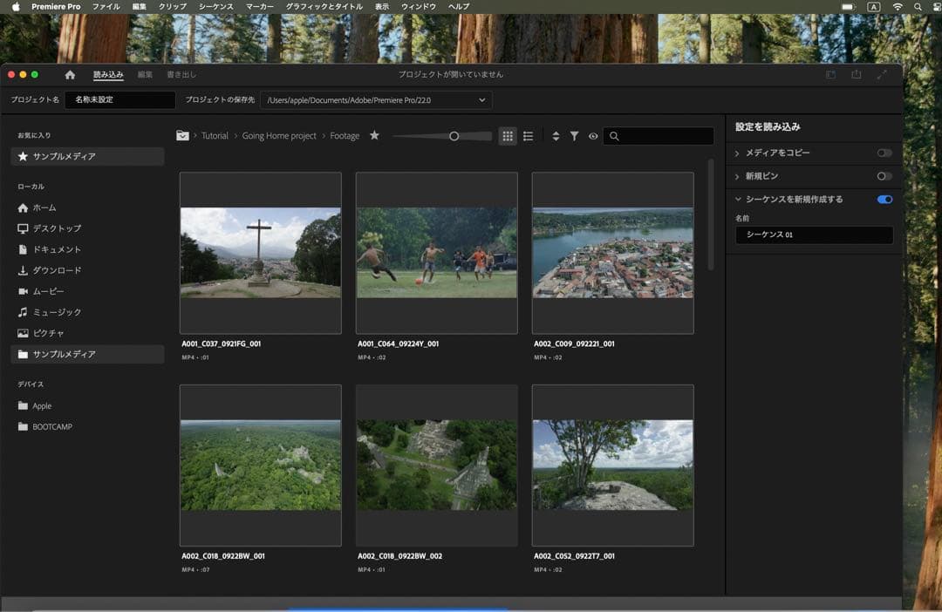942x612 pixels.
Task: Open the project save location dropdown
Action: 481,100
